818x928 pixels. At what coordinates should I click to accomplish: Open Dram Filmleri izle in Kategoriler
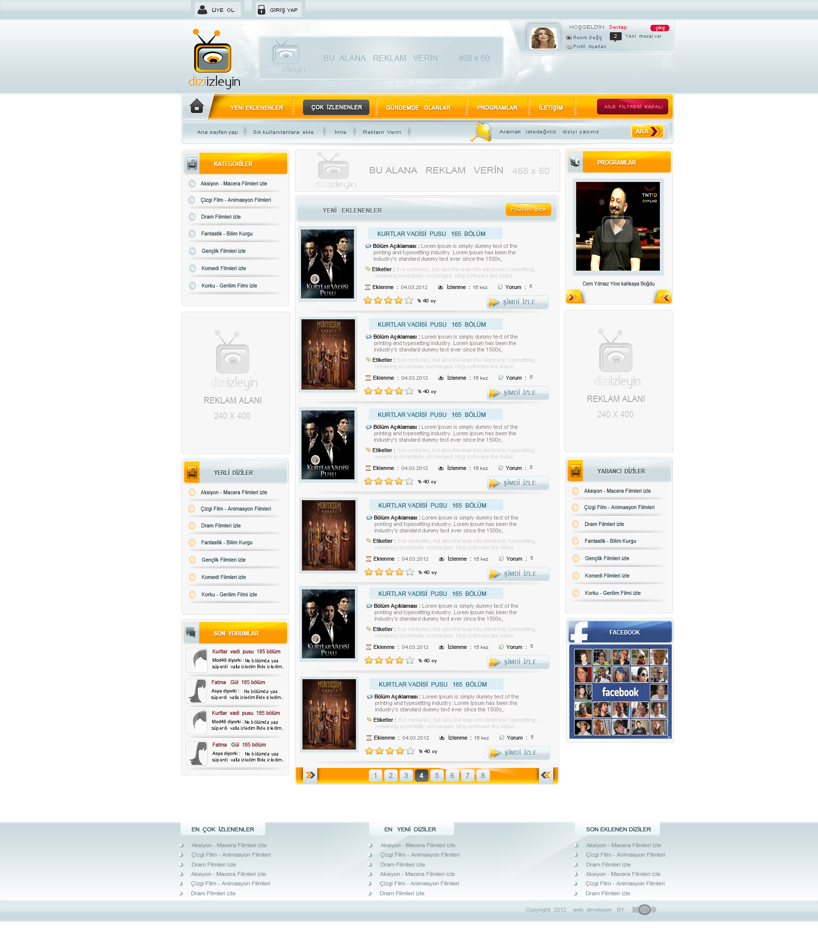[221, 217]
